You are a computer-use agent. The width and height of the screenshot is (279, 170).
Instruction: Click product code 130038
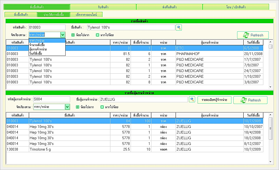click(18, 149)
